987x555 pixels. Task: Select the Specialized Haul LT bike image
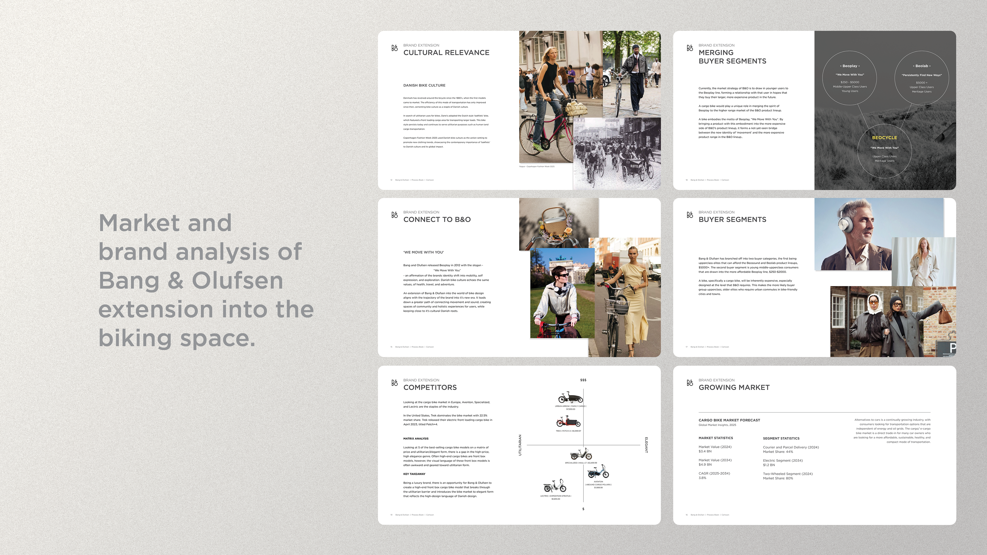[x=581, y=454]
